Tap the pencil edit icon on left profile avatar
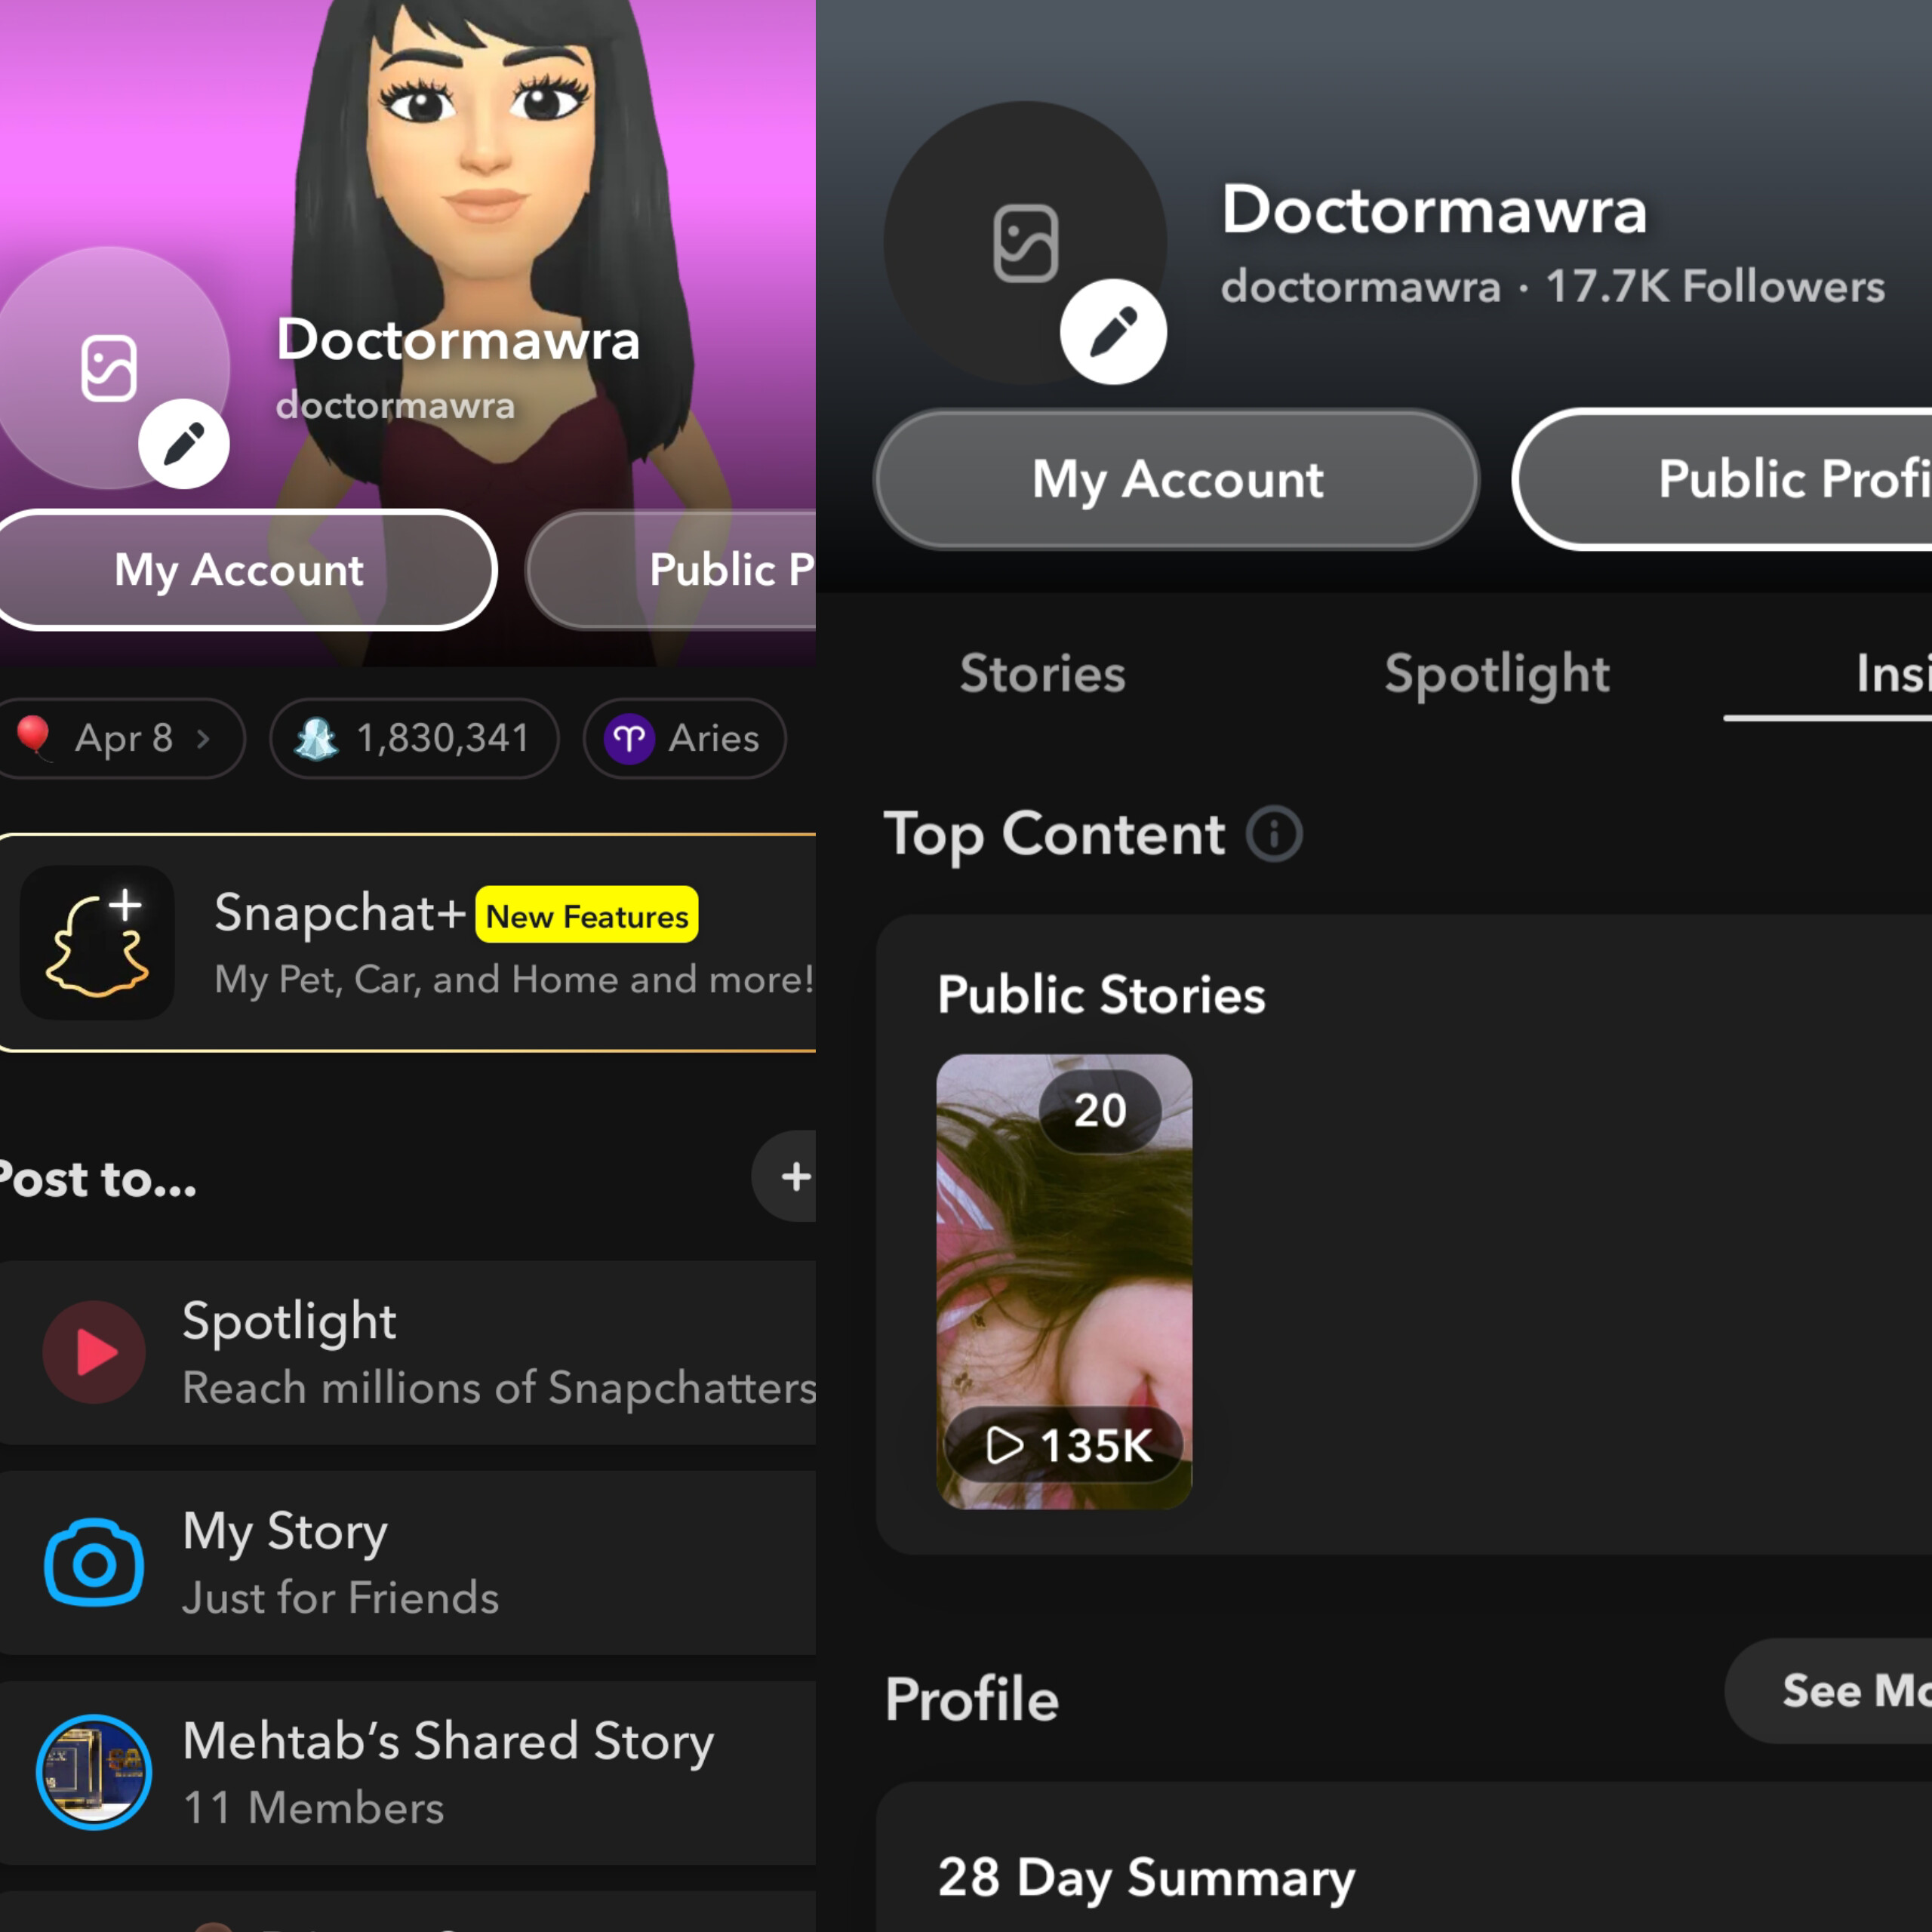Viewport: 1932px width, 1932px height. tap(184, 444)
